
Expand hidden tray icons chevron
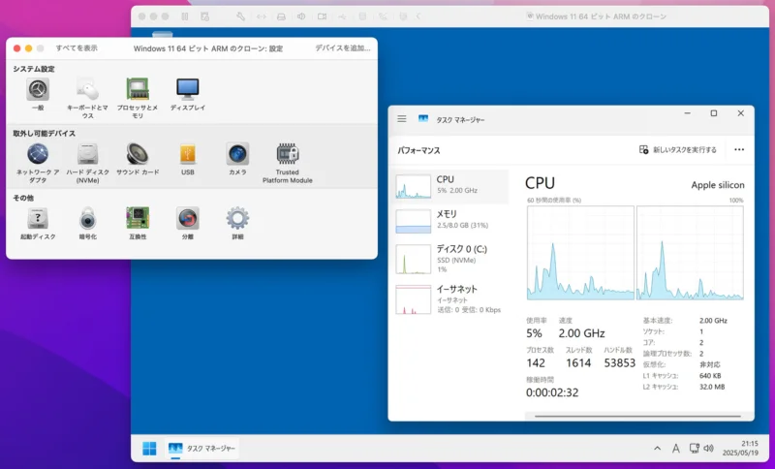pos(658,449)
